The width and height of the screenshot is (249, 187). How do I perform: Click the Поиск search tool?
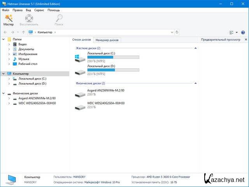click(59, 20)
